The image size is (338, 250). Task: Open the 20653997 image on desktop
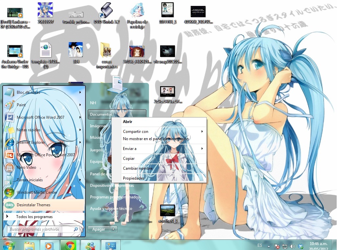click(45, 13)
